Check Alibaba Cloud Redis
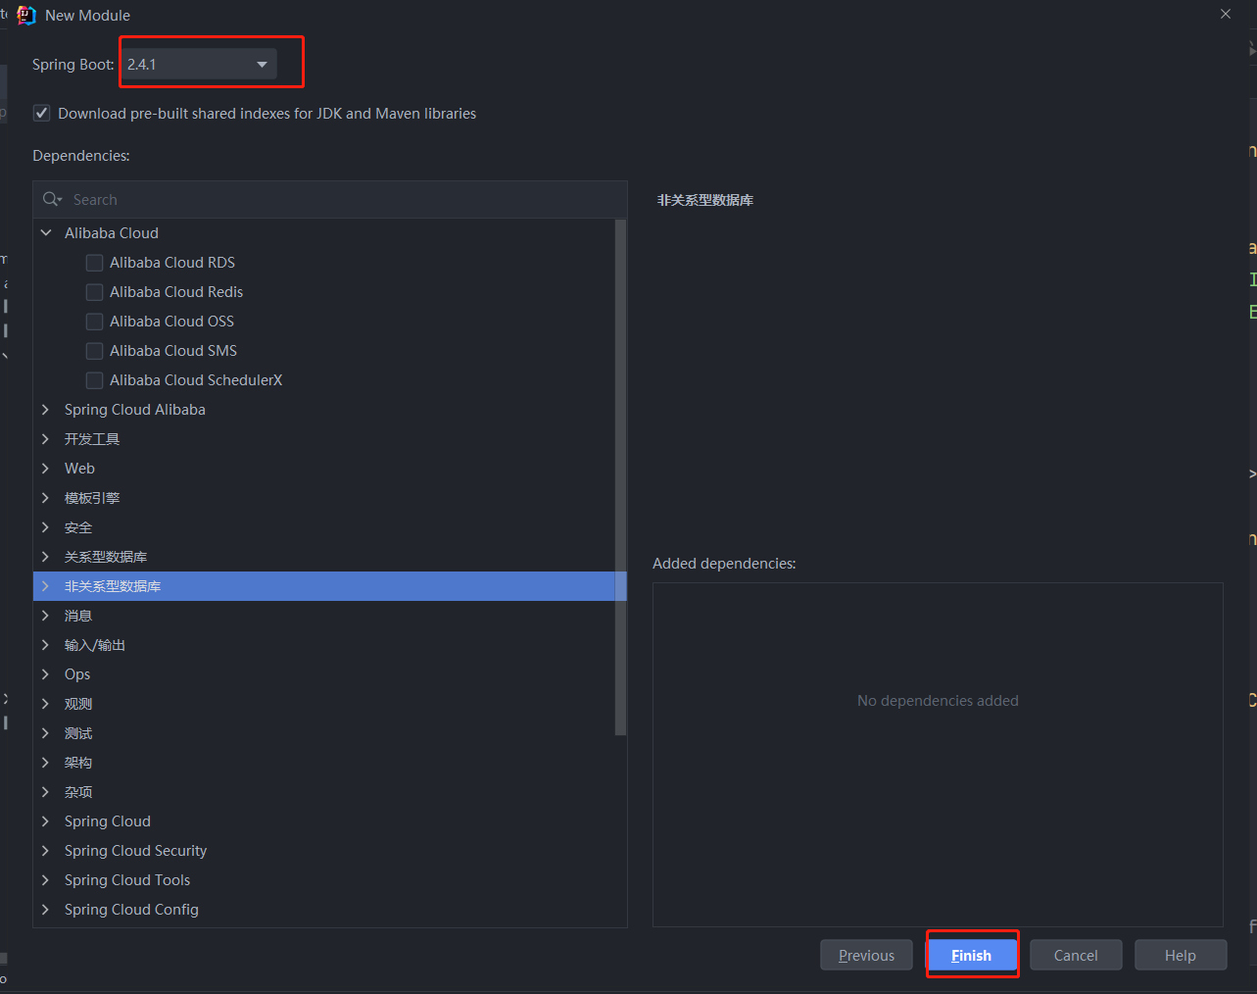Viewport: 1257px width, 994px height. click(95, 292)
